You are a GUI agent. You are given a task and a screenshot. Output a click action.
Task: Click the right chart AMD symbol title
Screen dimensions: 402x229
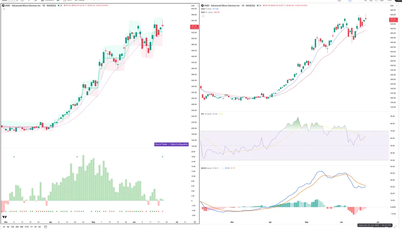click(230, 6)
